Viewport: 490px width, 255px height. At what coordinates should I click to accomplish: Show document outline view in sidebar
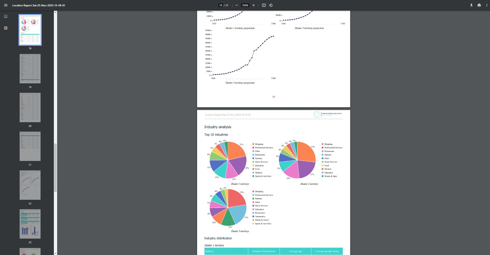6,28
